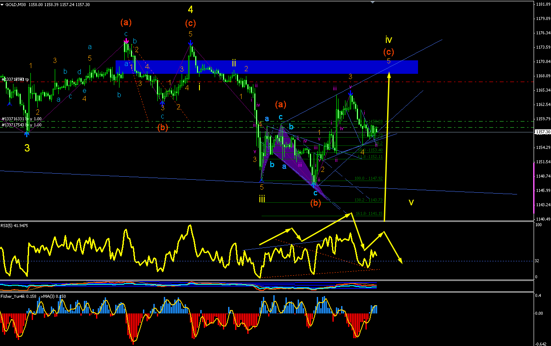Select the blue up arrow above yellow wave 3
The width and height of the screenshot is (551, 346).
click(27, 134)
